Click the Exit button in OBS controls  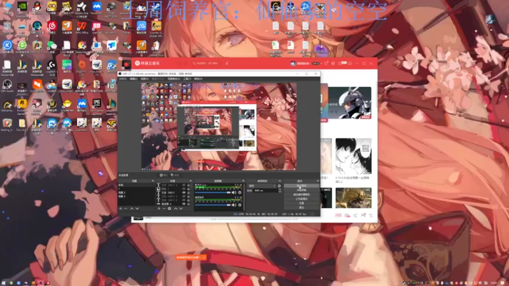tap(301, 207)
